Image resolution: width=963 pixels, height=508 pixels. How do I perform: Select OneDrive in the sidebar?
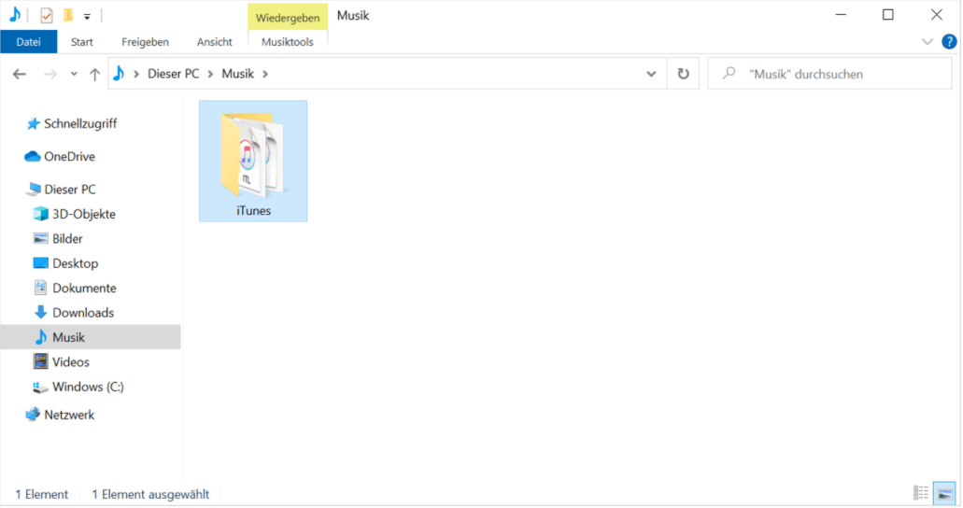pyautogui.click(x=69, y=157)
